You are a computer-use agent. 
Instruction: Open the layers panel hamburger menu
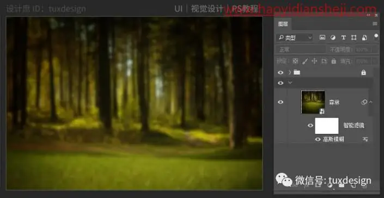click(375, 24)
